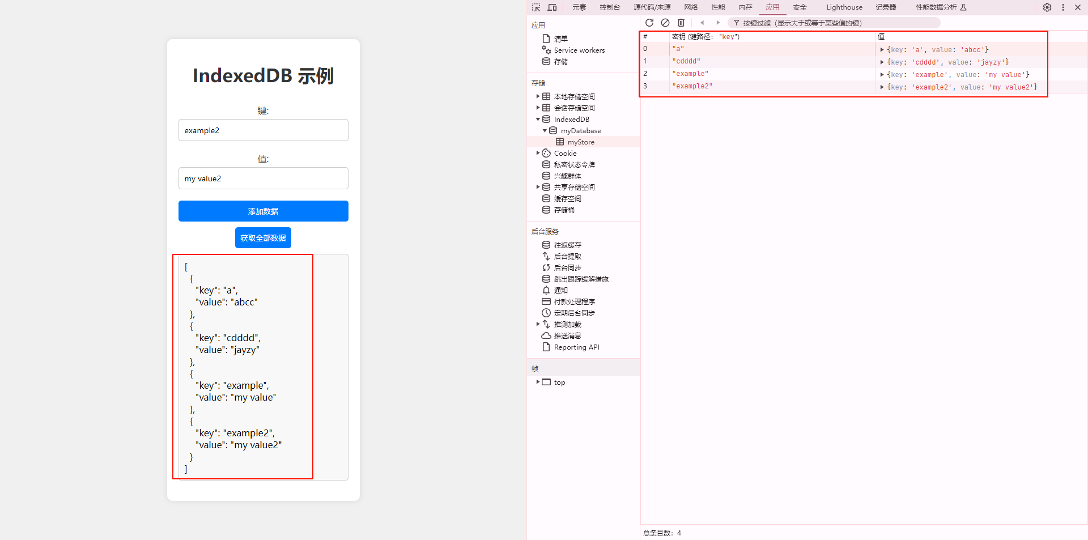Expand the 本地存储空间 tree node
This screenshot has height=540, width=1088.
538,96
